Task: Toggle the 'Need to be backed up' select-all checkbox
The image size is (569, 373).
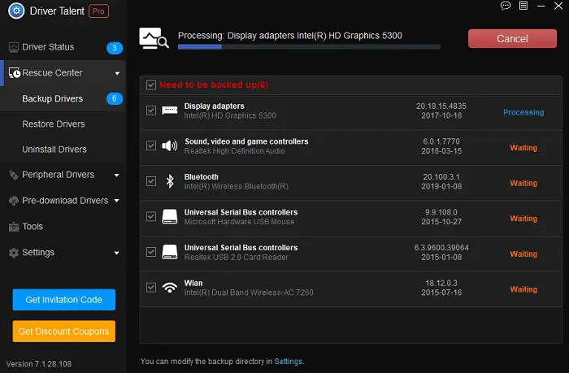Action: pos(151,85)
